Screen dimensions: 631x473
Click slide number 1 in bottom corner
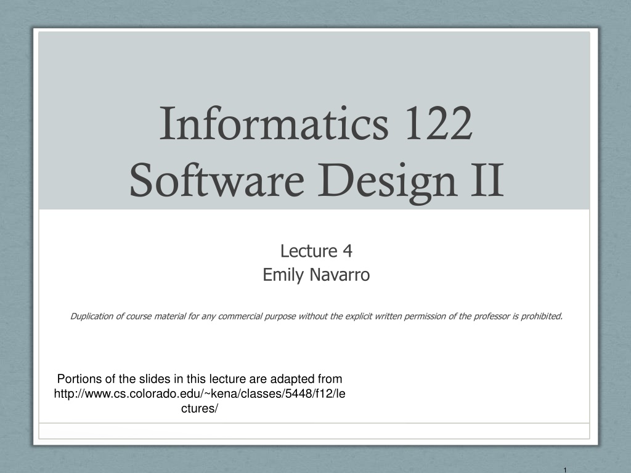click(564, 469)
